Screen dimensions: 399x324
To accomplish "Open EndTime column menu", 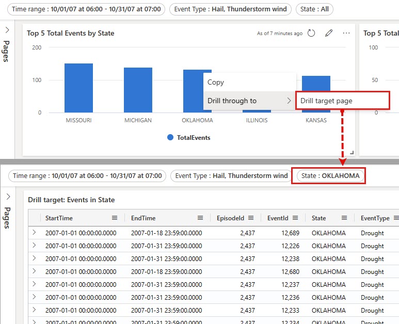I will click(200, 218).
